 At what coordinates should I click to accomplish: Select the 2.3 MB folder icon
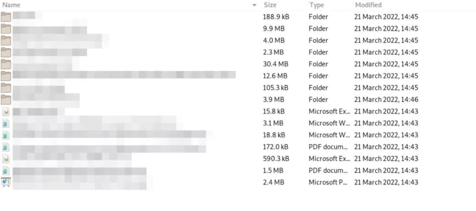pos(6,52)
